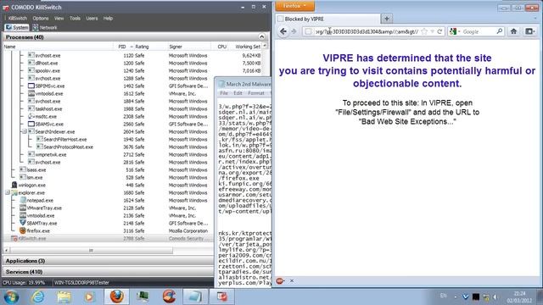
Task: Select the msdtc.exe process icon
Action: coord(31,117)
